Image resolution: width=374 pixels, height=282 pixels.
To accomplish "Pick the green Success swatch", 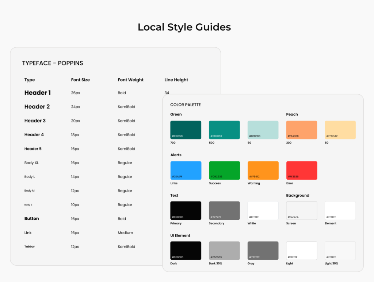I will (224, 170).
